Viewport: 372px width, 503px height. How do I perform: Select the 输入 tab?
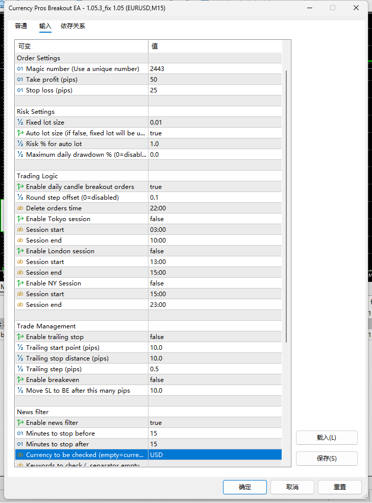(x=45, y=26)
